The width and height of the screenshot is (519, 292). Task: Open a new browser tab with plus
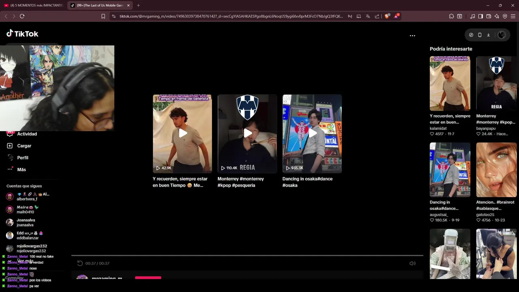(138, 5)
